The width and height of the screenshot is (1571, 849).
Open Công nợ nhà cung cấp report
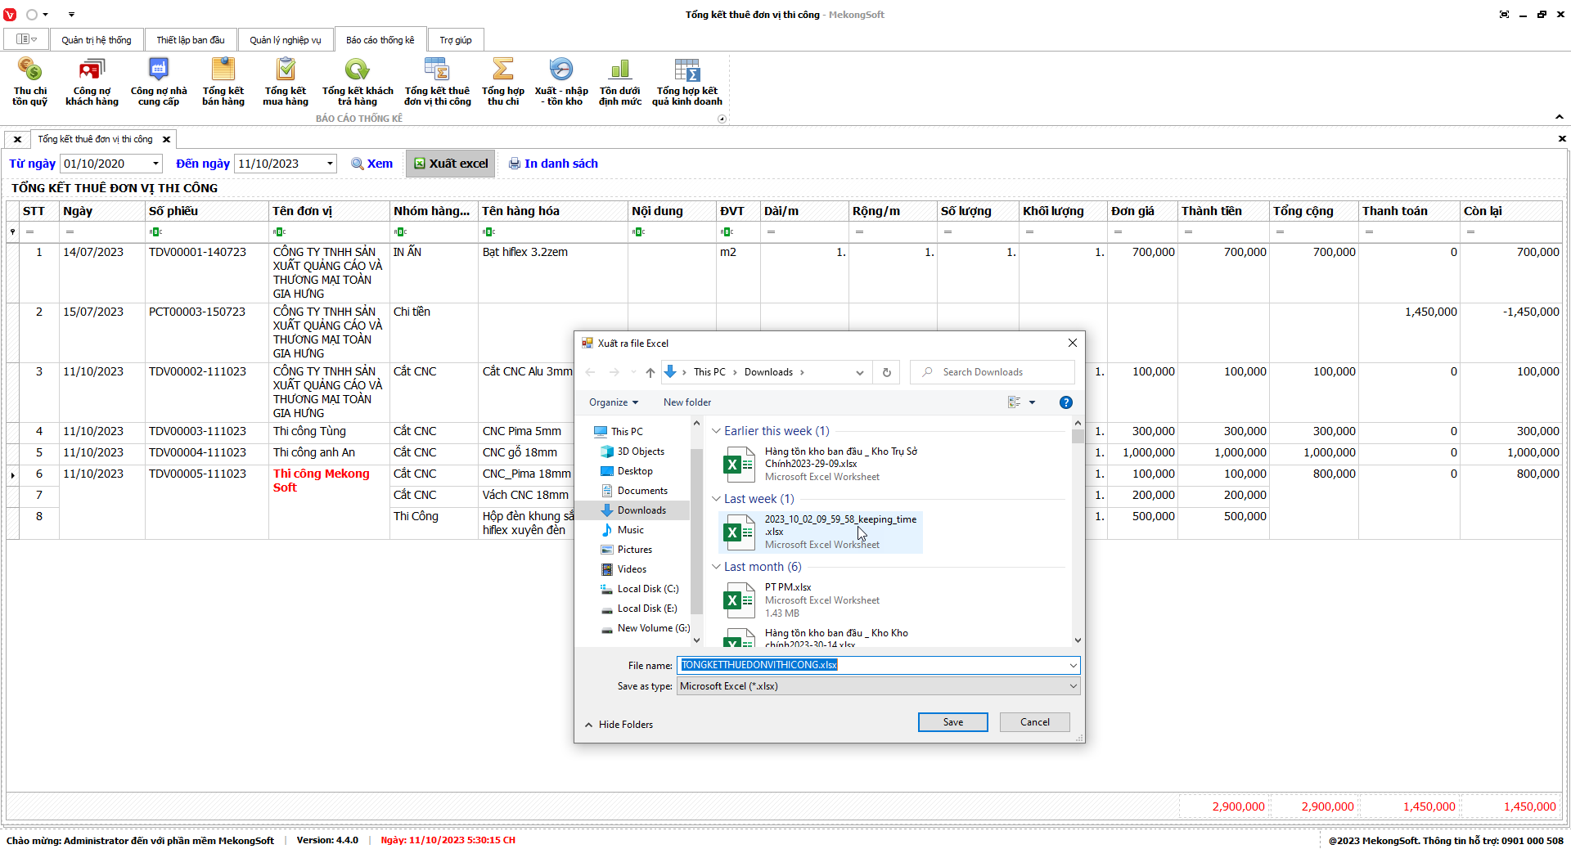[x=158, y=81]
